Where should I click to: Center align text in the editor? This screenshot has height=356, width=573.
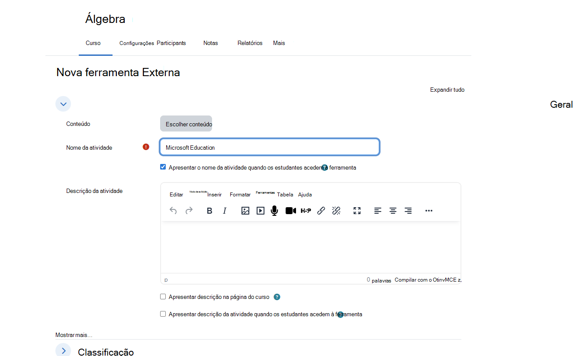click(x=393, y=211)
